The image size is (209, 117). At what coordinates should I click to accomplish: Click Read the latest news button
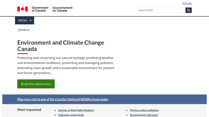36,84
